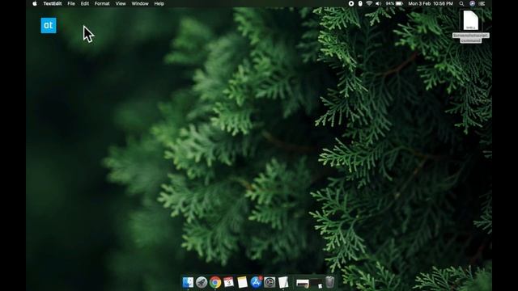Open the App Store from the Dock
The image size is (518, 291).
(256, 282)
